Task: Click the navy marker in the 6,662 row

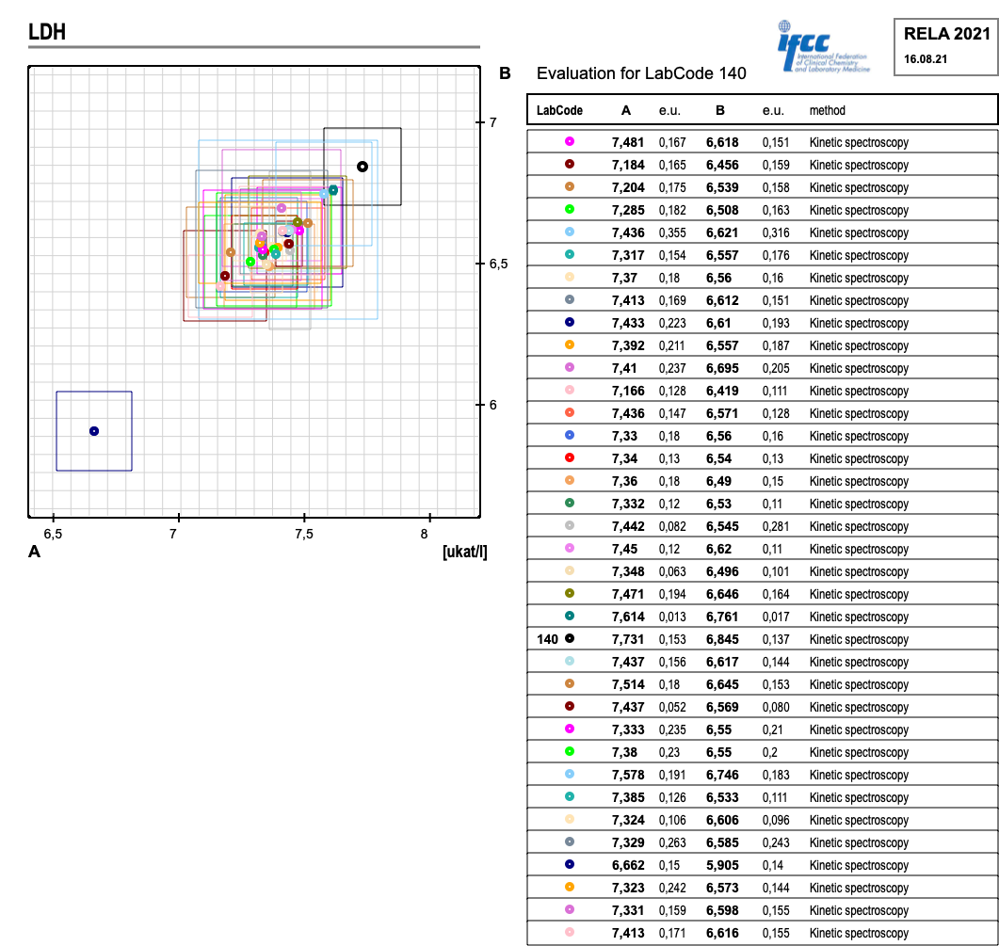Action: pos(570,865)
